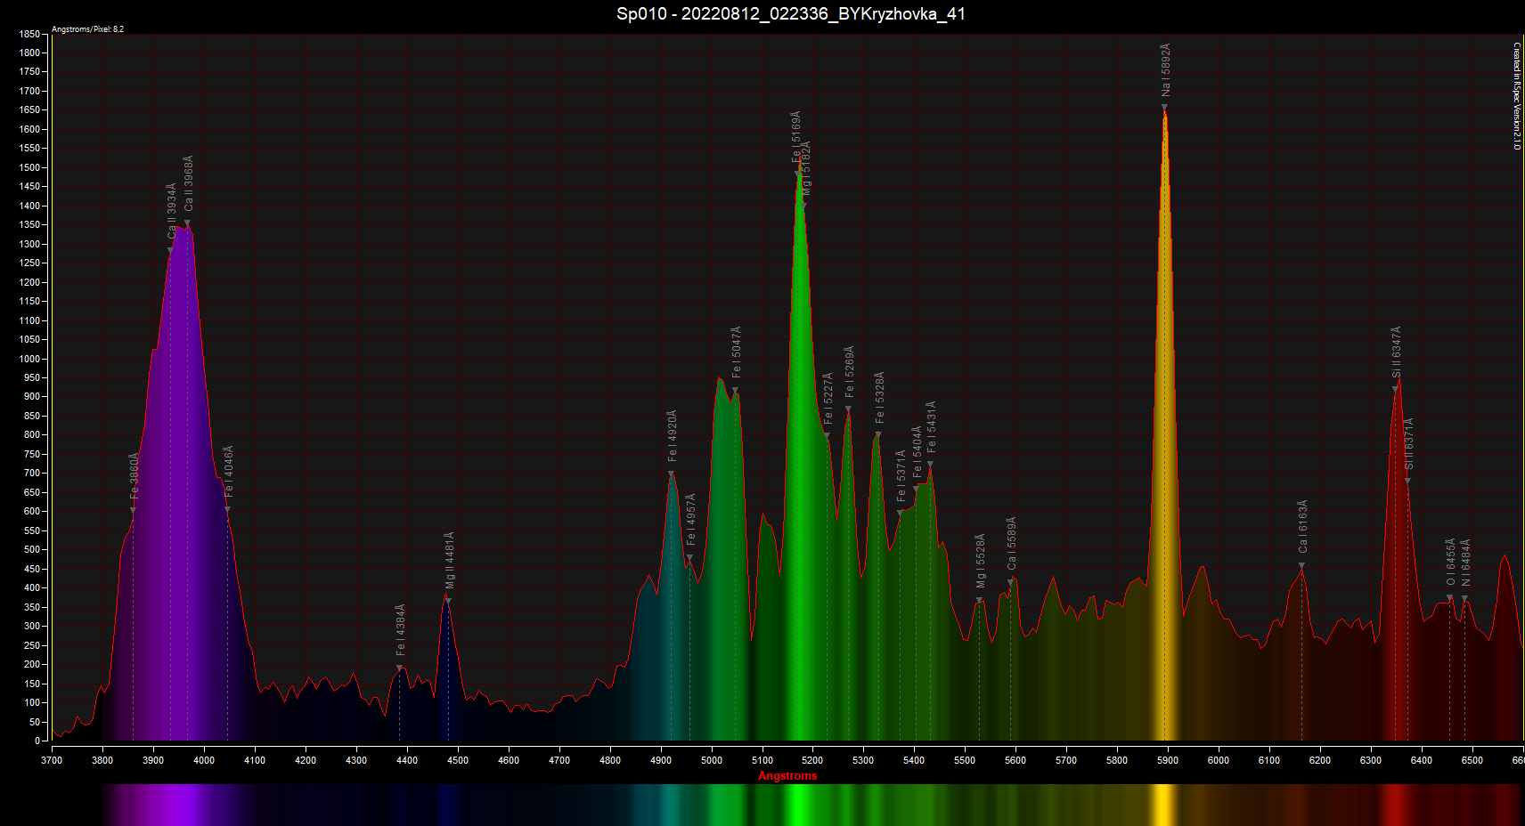
Task: Select the 'Fe I 4046Å' line label
Action: (x=229, y=471)
